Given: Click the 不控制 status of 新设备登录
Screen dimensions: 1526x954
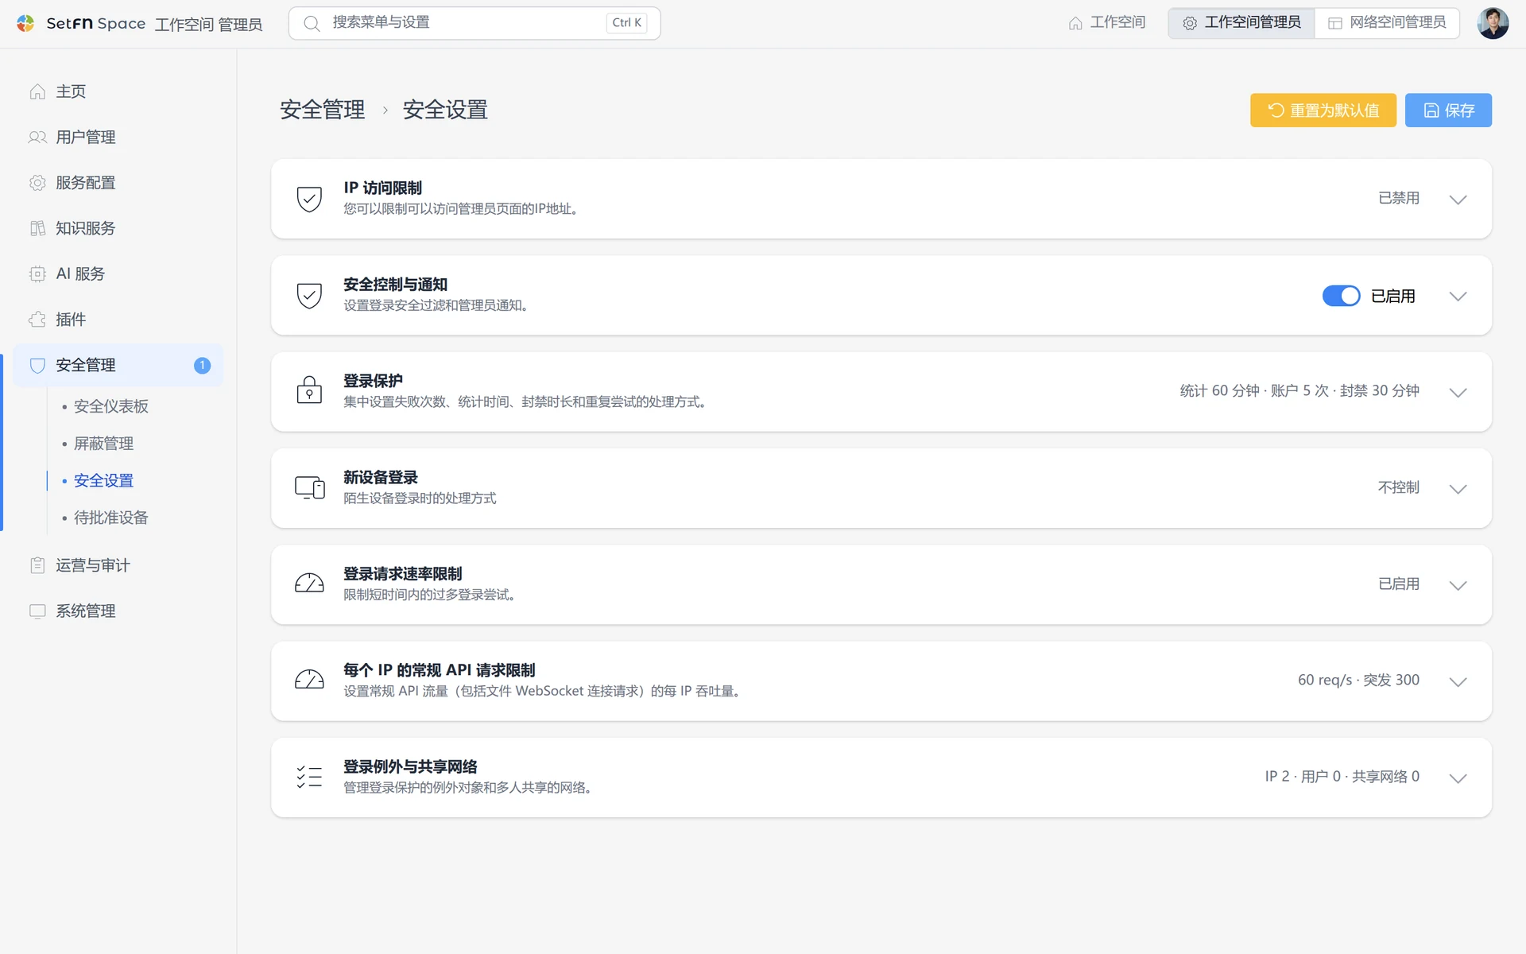Looking at the screenshot, I should point(1398,487).
